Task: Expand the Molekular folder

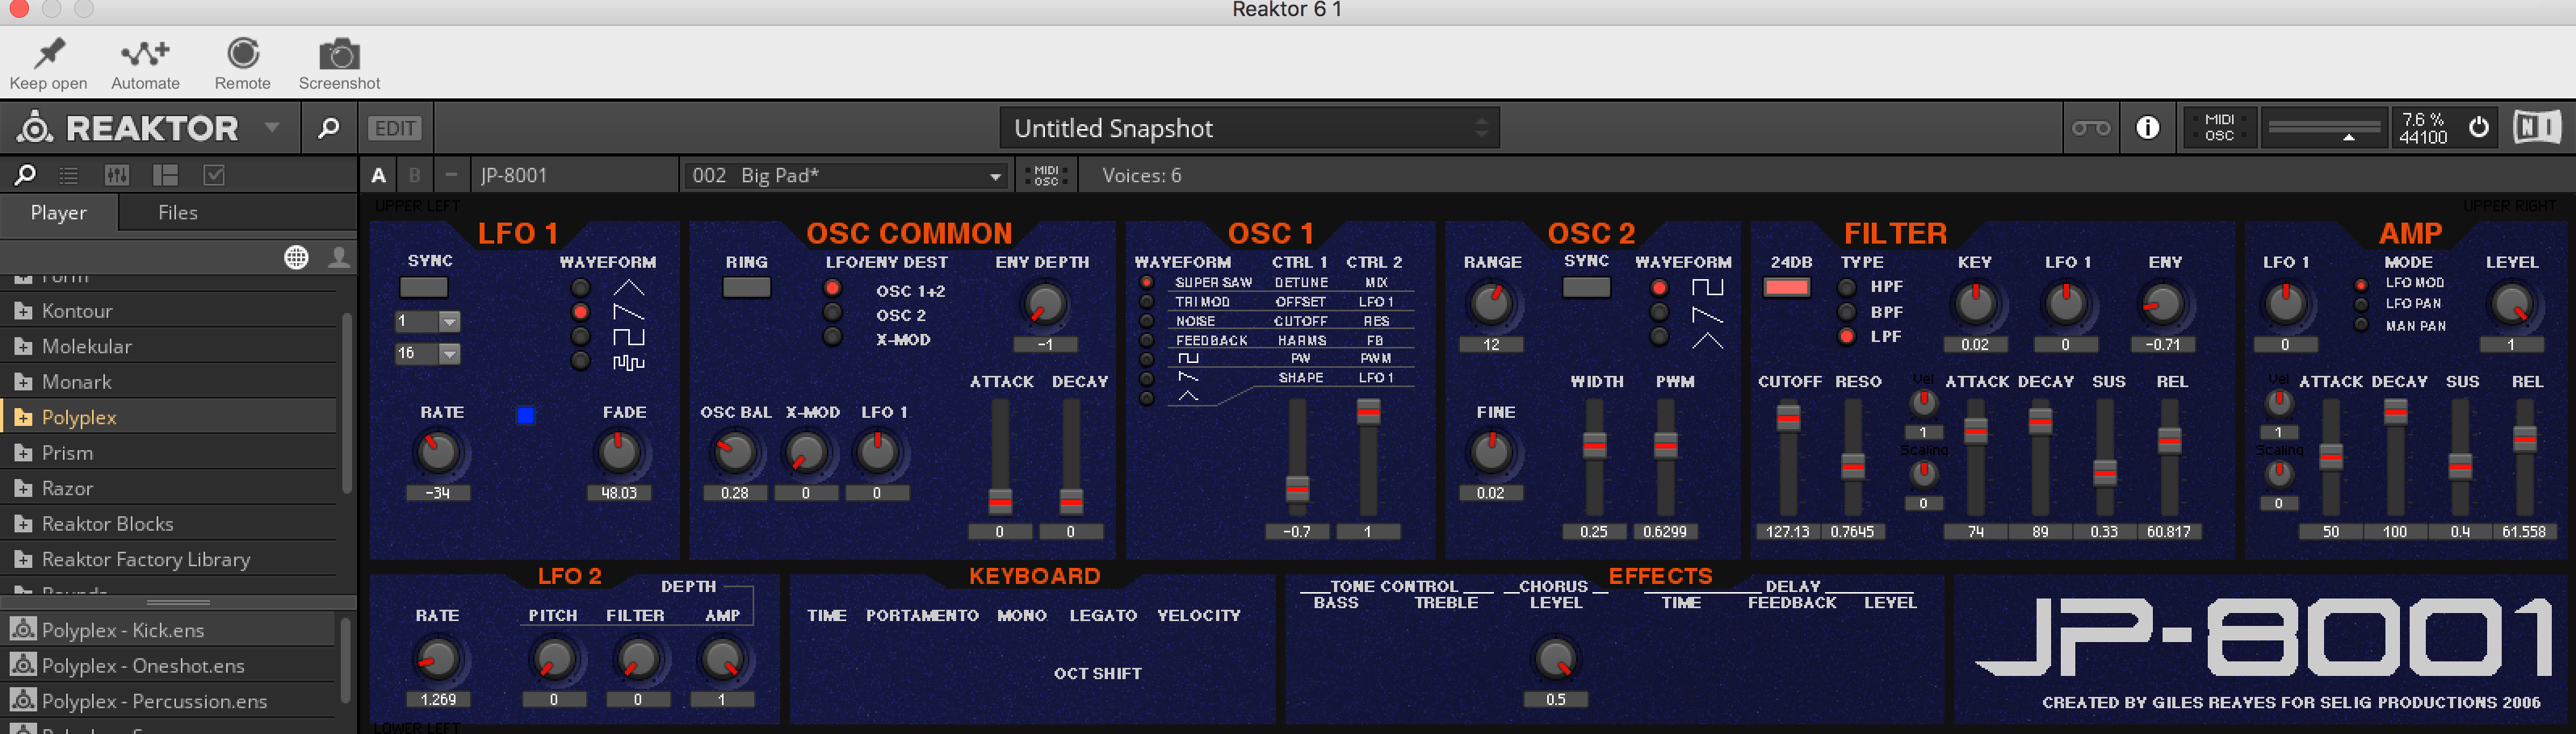Action: coord(22,347)
